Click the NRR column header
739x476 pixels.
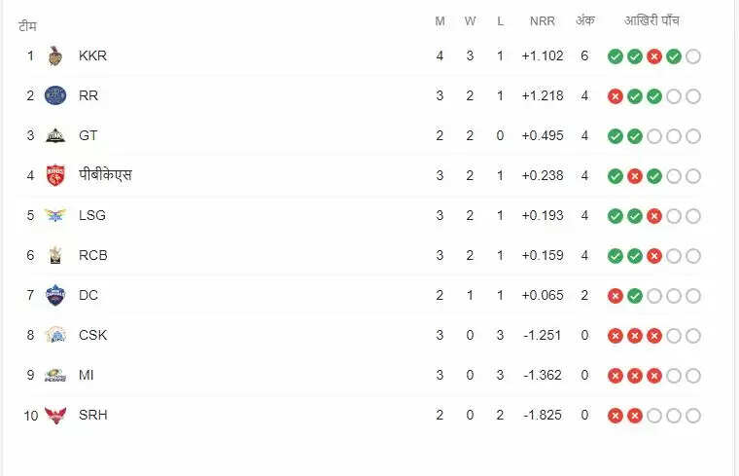(x=543, y=21)
